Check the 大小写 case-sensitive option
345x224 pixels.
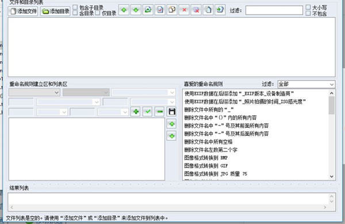click(308, 7)
